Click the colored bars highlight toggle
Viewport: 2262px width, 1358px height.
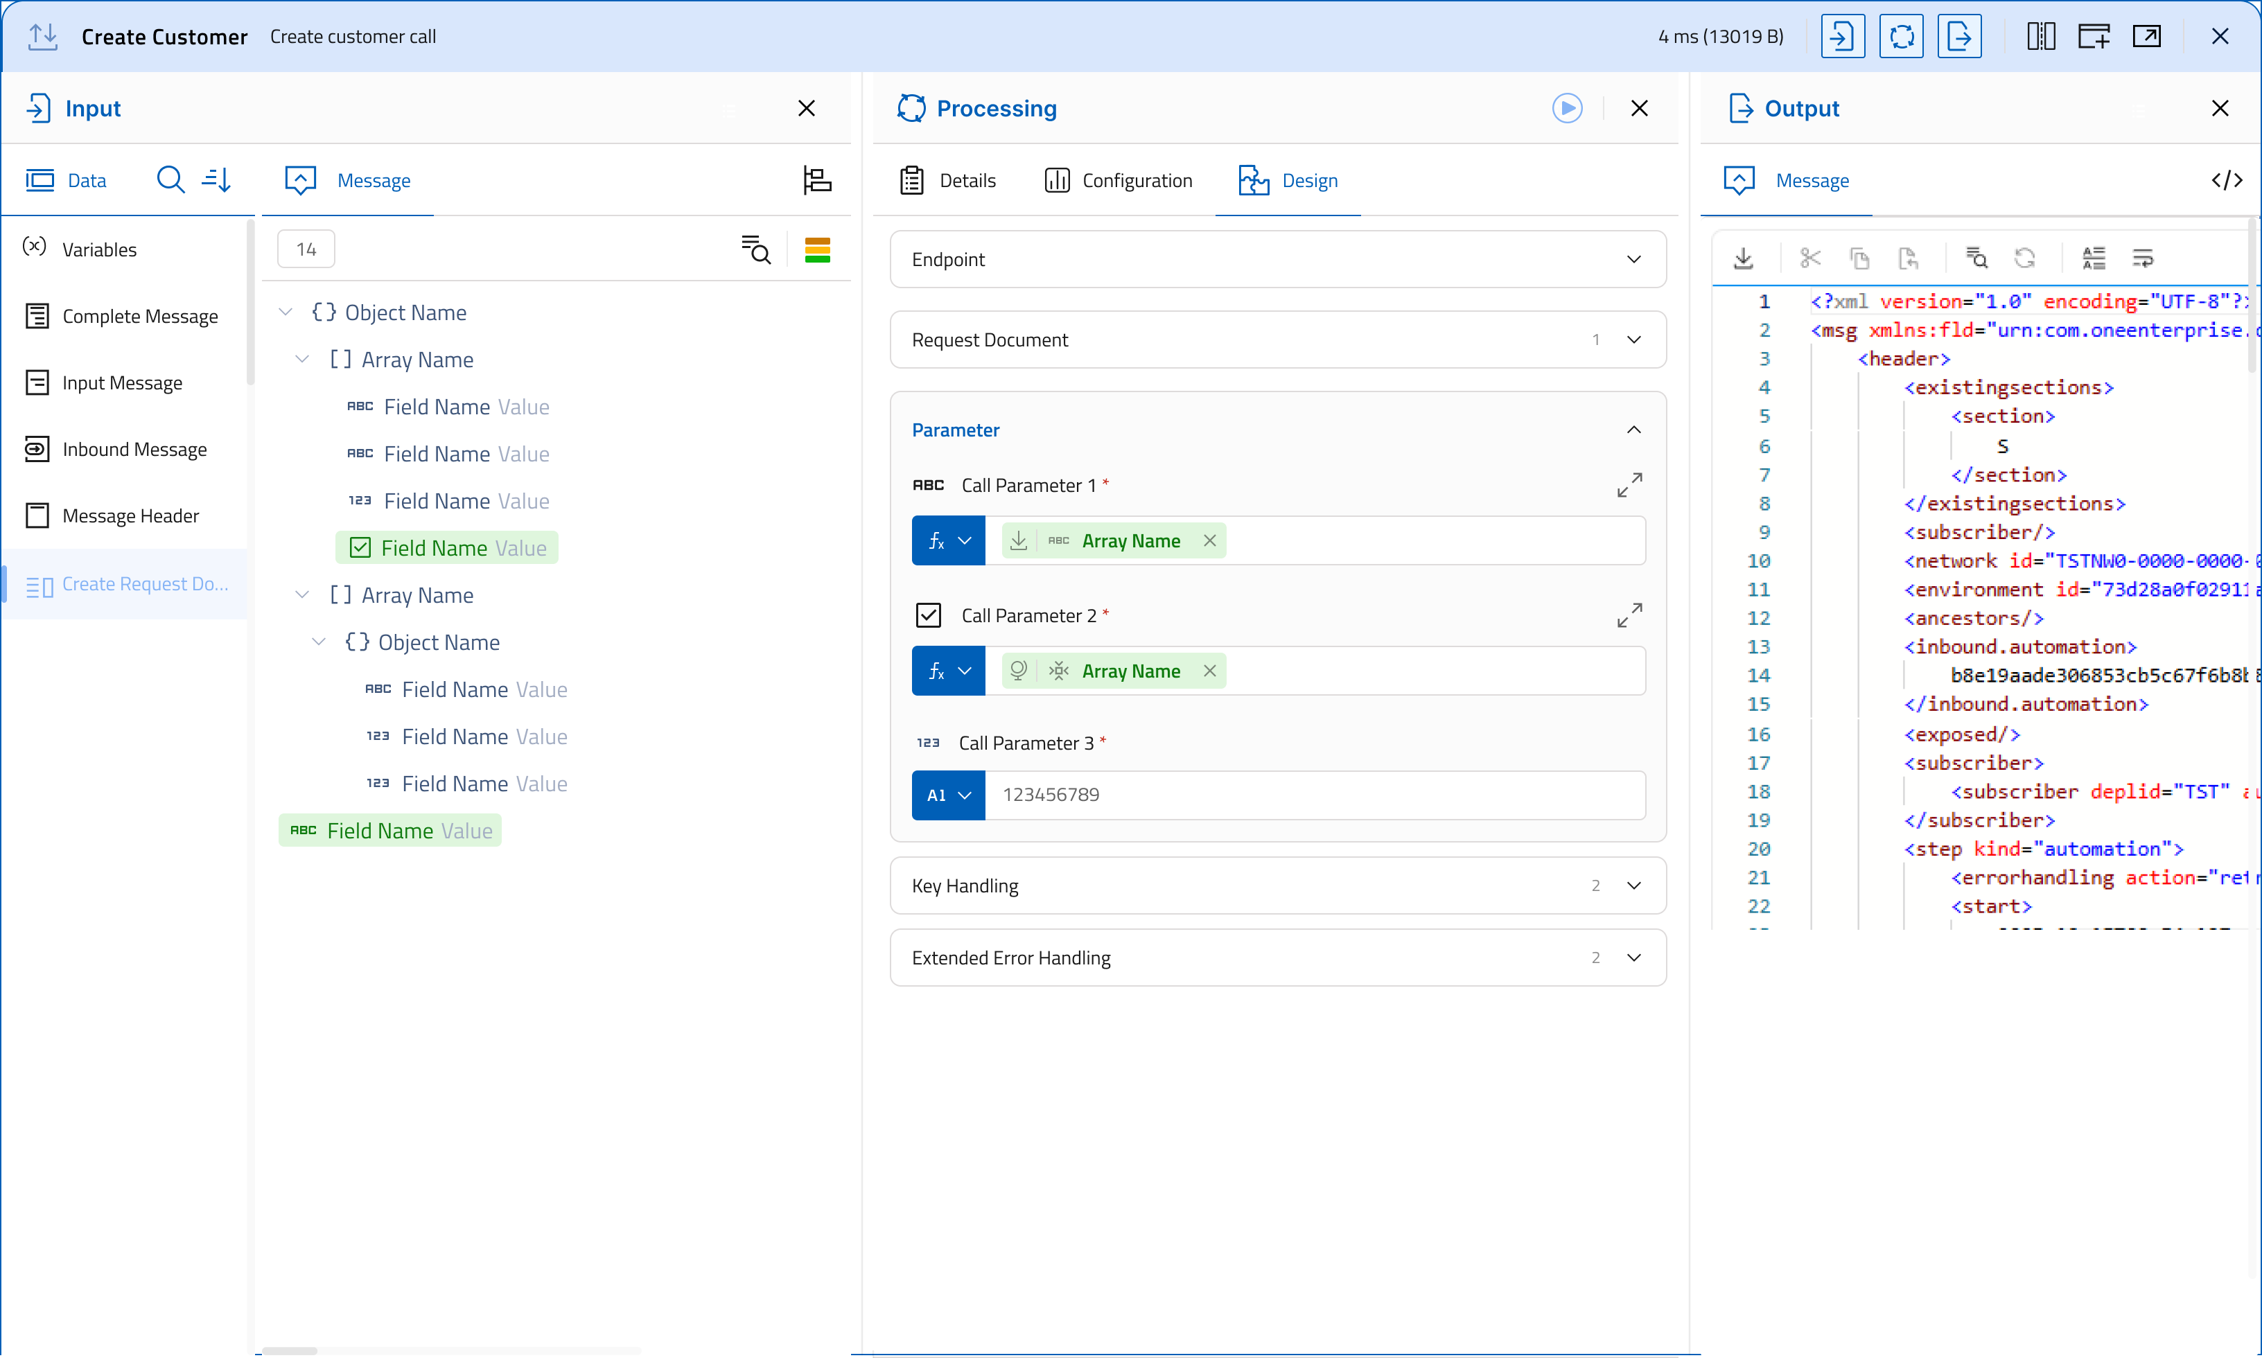pos(816,250)
